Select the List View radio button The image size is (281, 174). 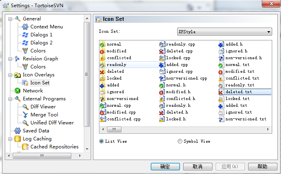(101, 141)
